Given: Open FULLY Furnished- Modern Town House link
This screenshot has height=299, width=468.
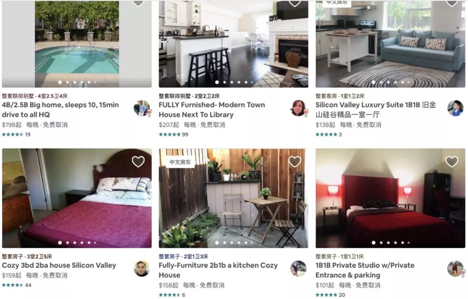Looking at the screenshot, I should tap(212, 110).
